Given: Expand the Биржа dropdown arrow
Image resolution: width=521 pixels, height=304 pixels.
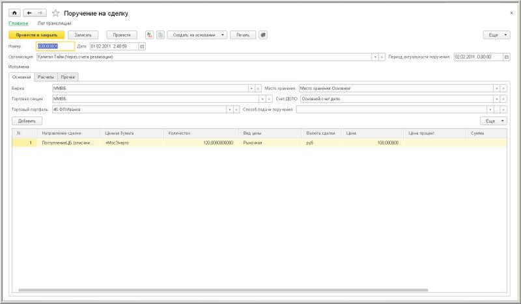Looking at the screenshot, I should click(x=251, y=88).
